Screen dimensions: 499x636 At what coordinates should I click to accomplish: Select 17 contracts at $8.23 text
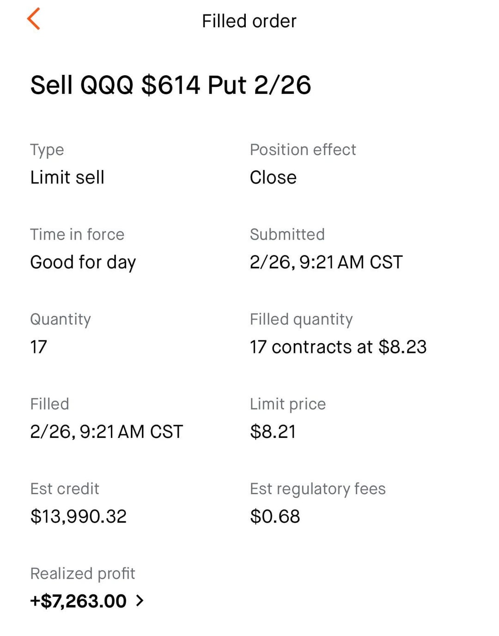[338, 347]
